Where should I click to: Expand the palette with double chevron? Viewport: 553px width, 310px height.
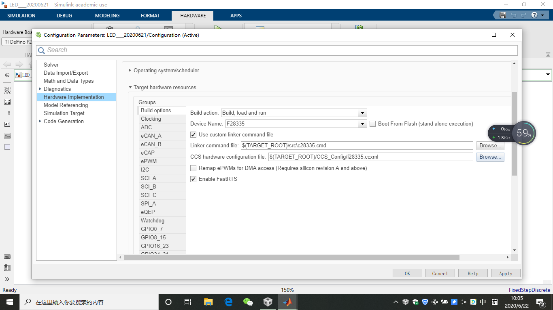[x=7, y=279]
